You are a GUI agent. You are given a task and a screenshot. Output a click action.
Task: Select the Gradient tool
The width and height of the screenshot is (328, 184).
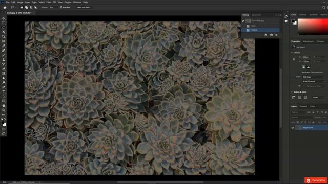[4, 74]
